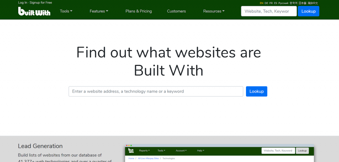Image resolution: width=339 pixels, height=162 pixels.
Task: Switch language to Русский
Action: (283, 3)
